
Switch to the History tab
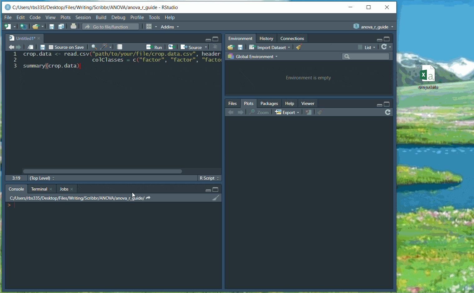tap(266, 38)
